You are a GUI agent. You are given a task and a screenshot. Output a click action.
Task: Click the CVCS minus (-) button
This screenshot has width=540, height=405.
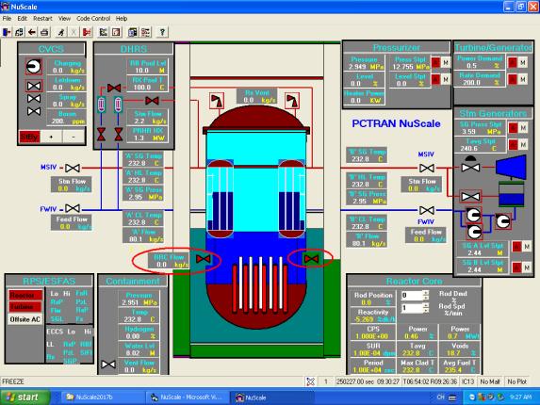tap(74, 137)
